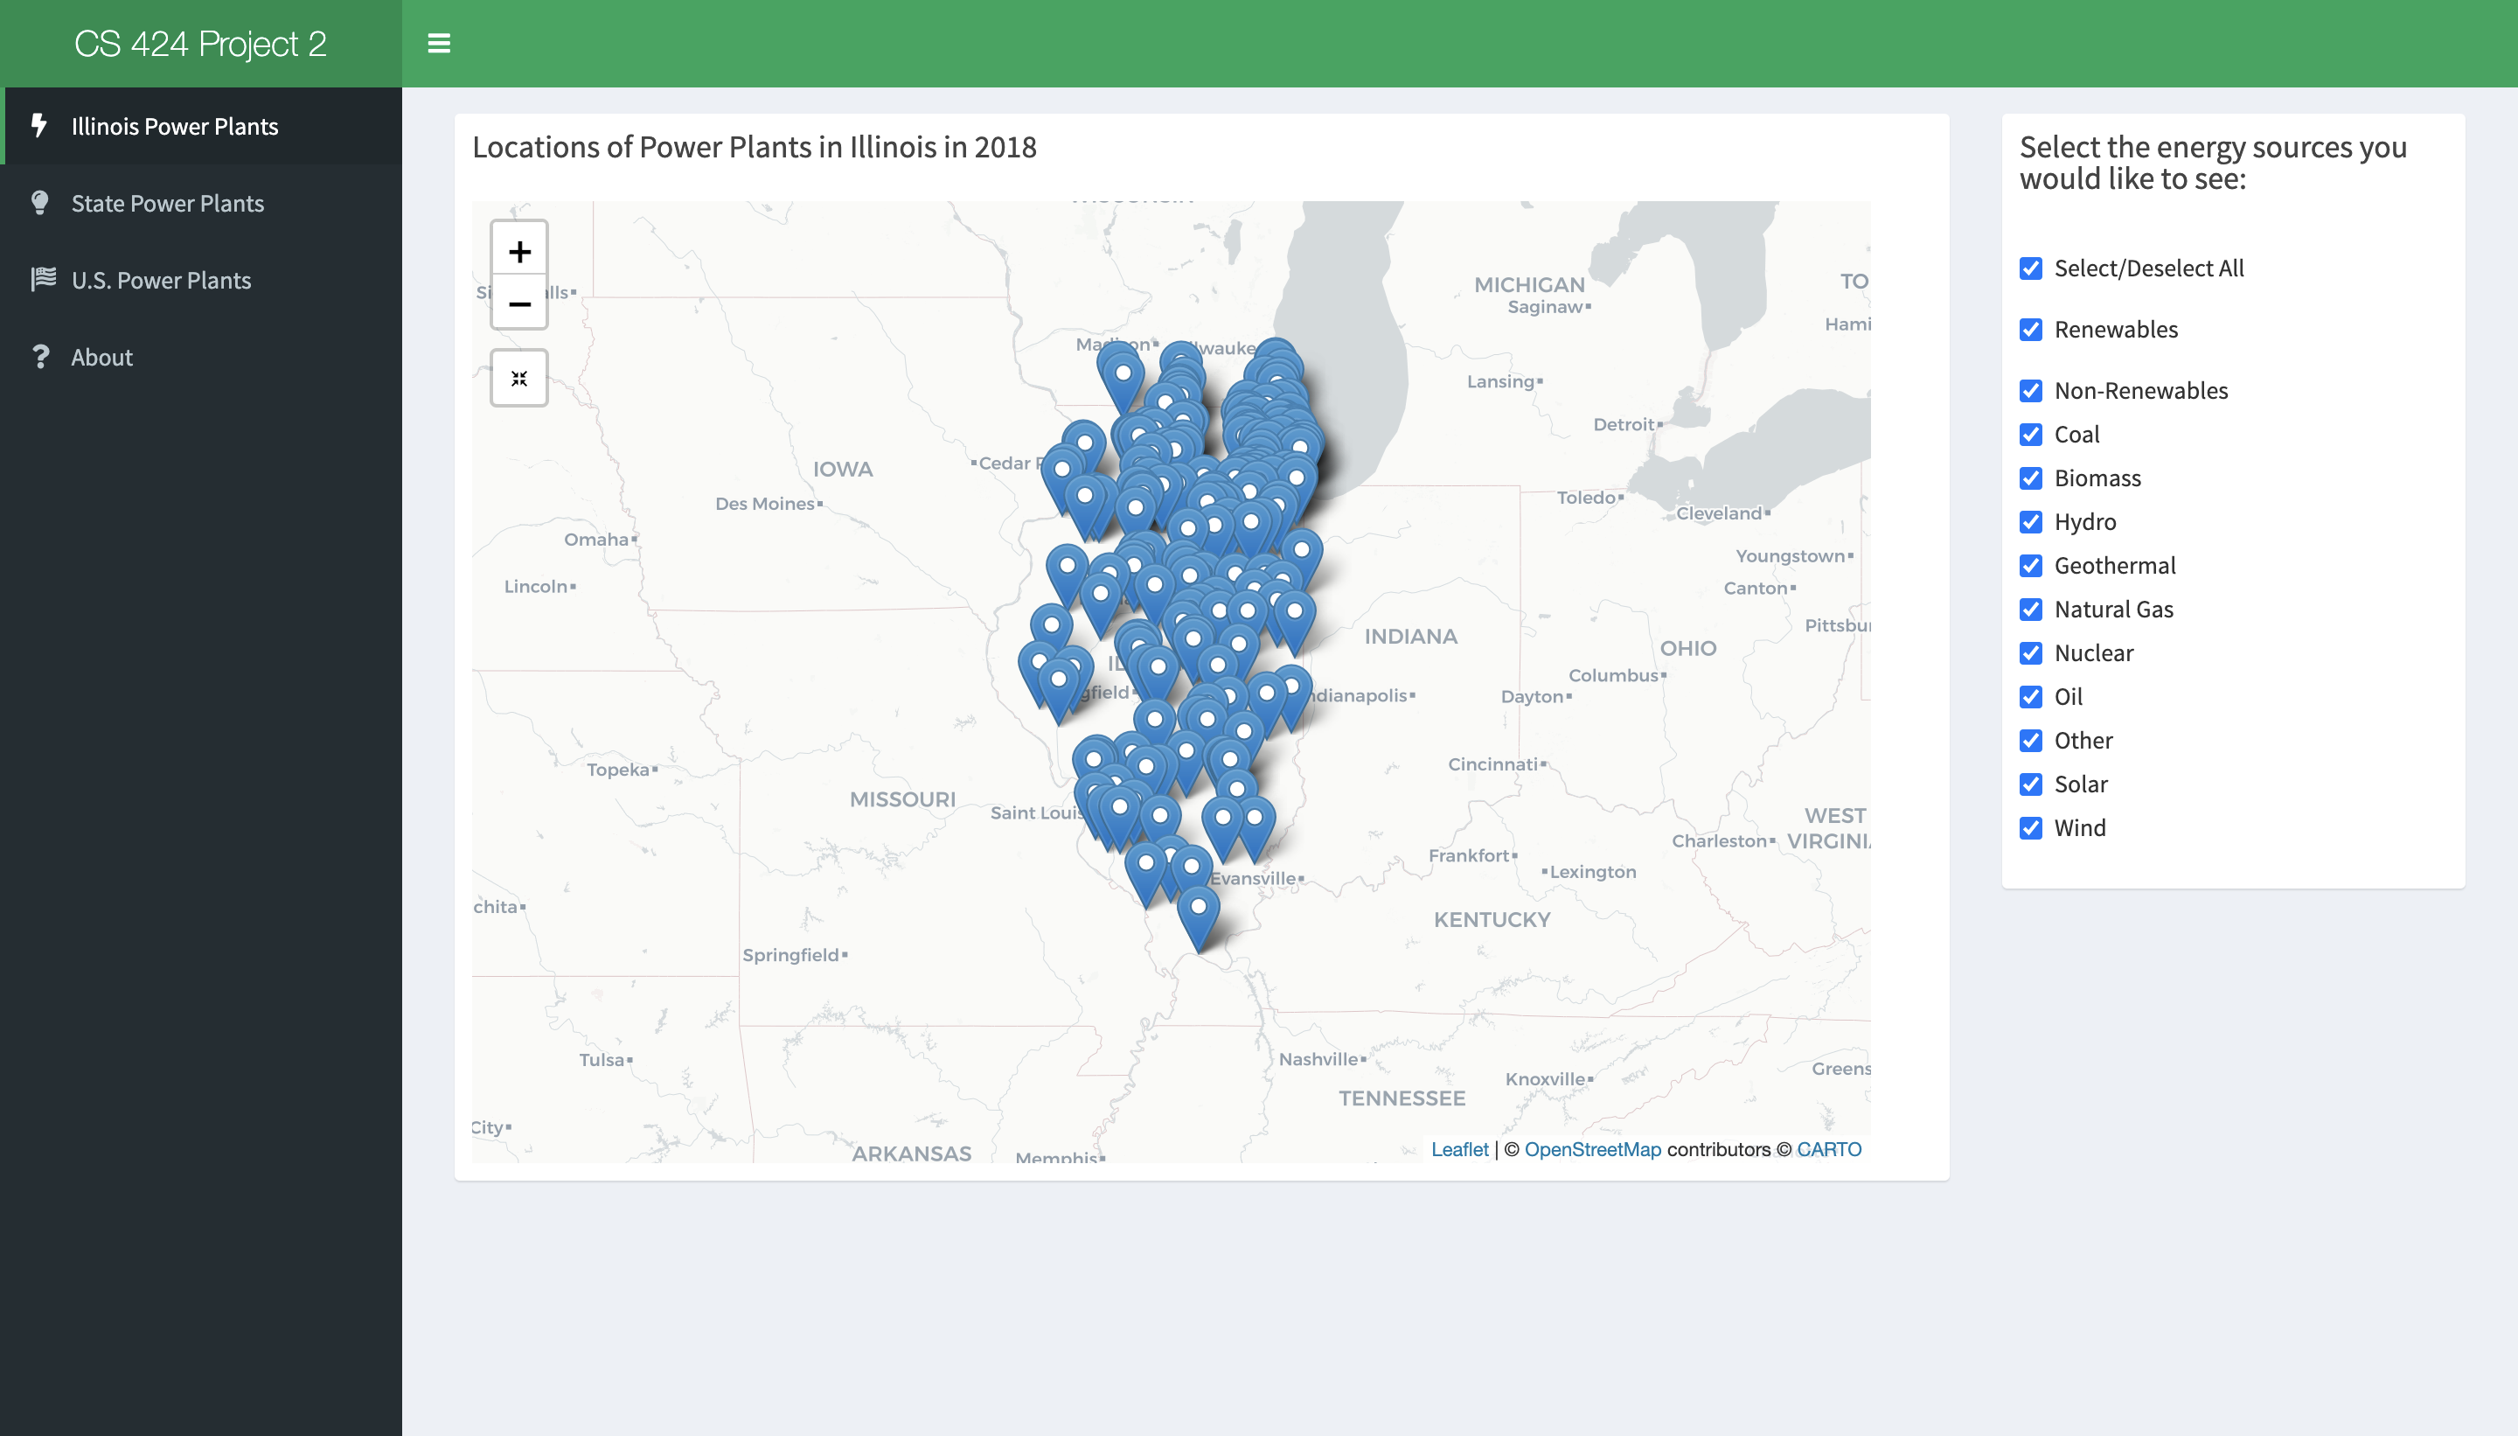Click the OHIO label on the map
This screenshot has width=2518, height=1436.
(1688, 648)
